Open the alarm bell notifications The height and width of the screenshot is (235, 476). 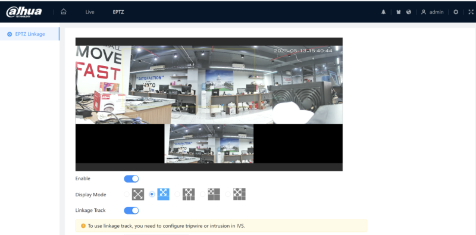(384, 12)
